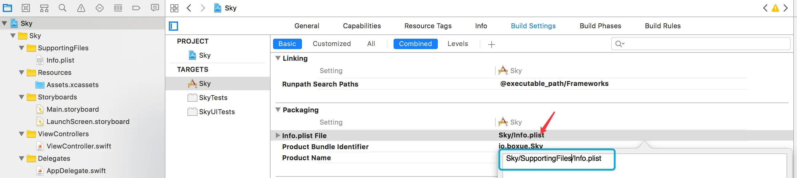
Task: Select the Combined view mode
Action: (415, 44)
